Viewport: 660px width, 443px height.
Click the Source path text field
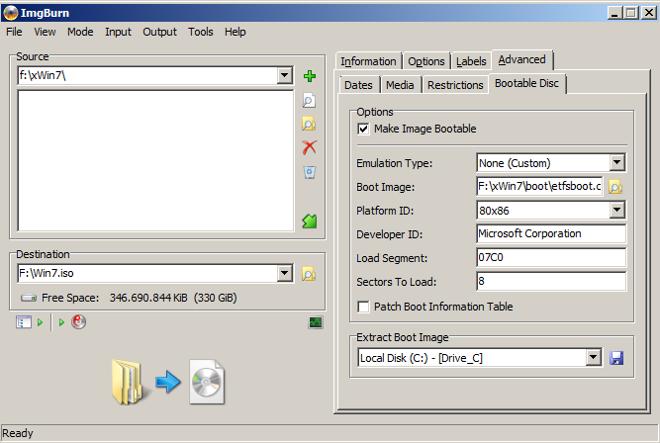point(147,76)
